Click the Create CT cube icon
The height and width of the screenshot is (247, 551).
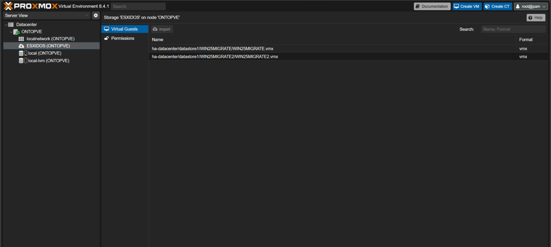487,6
